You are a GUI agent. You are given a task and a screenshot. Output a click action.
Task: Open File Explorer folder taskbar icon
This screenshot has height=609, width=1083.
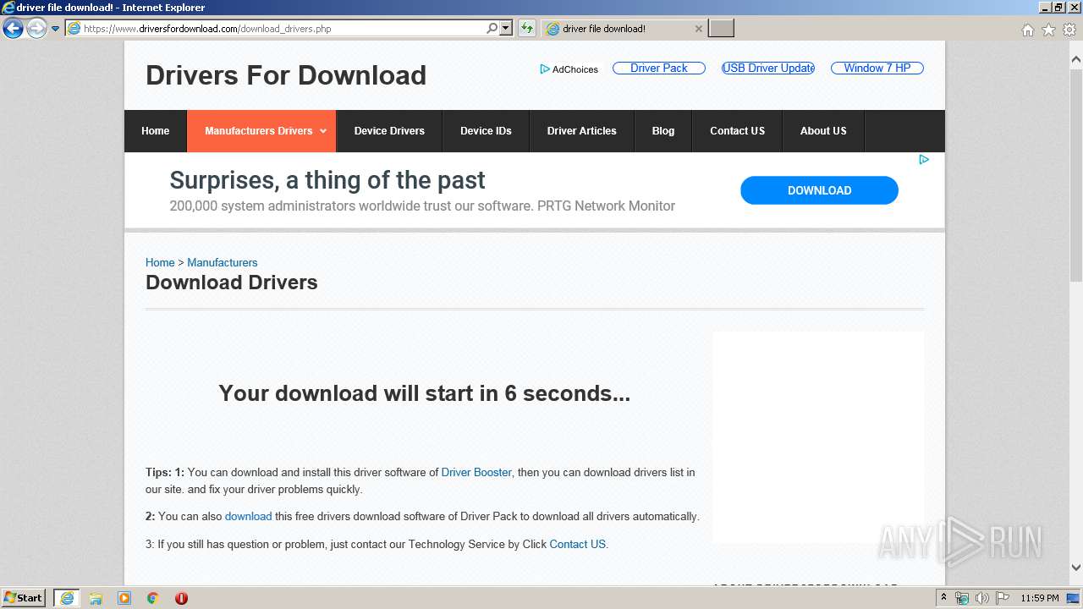pyautogui.click(x=96, y=598)
